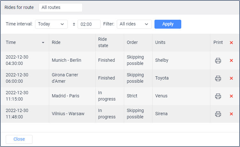Click the 02:00 time offset field
Screen dimensions: 240x147
[89, 24]
